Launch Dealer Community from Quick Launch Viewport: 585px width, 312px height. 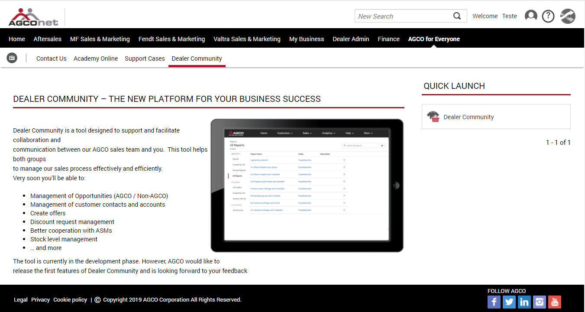tap(496, 117)
